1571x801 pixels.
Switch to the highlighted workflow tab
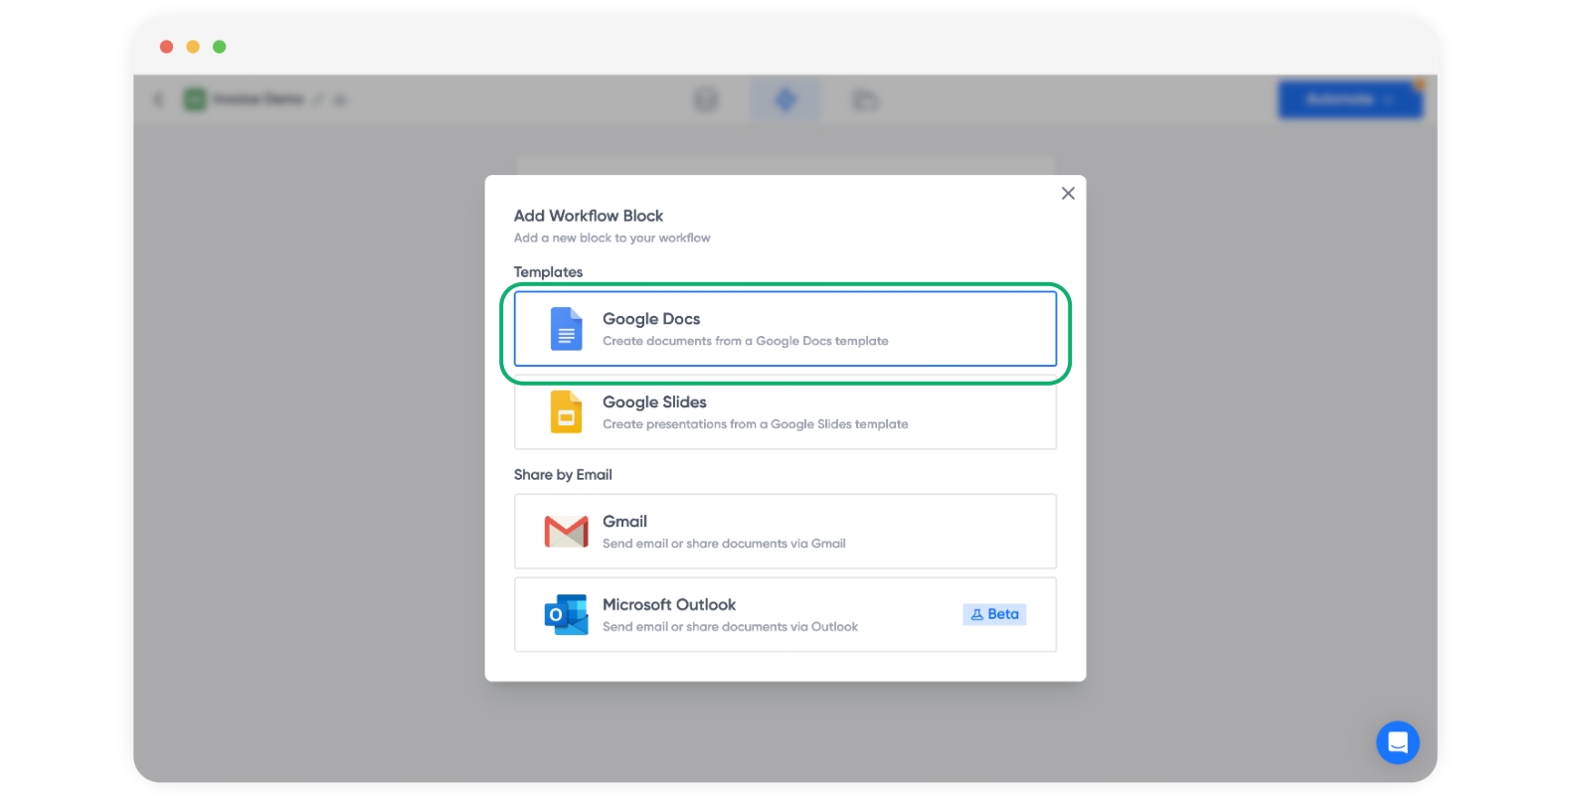pyautogui.click(x=785, y=99)
